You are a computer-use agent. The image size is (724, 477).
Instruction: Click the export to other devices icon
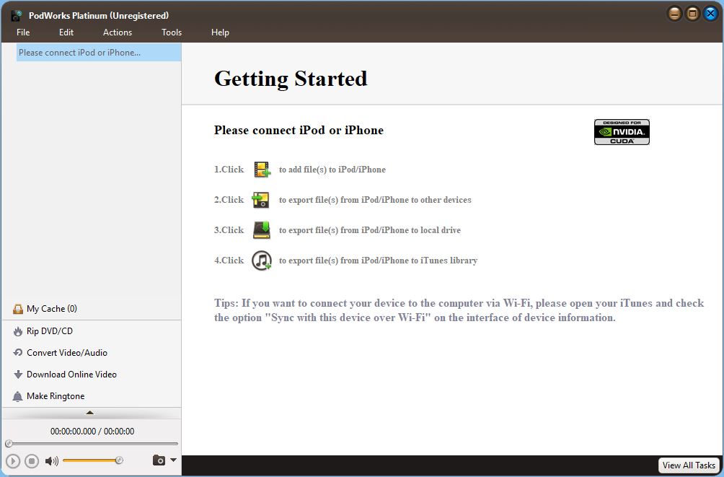261,200
